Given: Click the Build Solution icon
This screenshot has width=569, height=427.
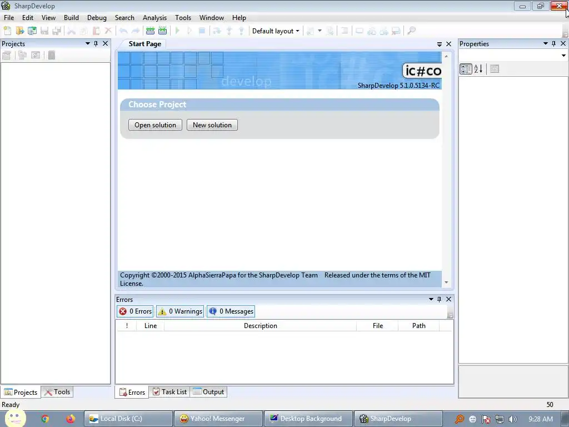Looking at the screenshot, I should coord(150,31).
